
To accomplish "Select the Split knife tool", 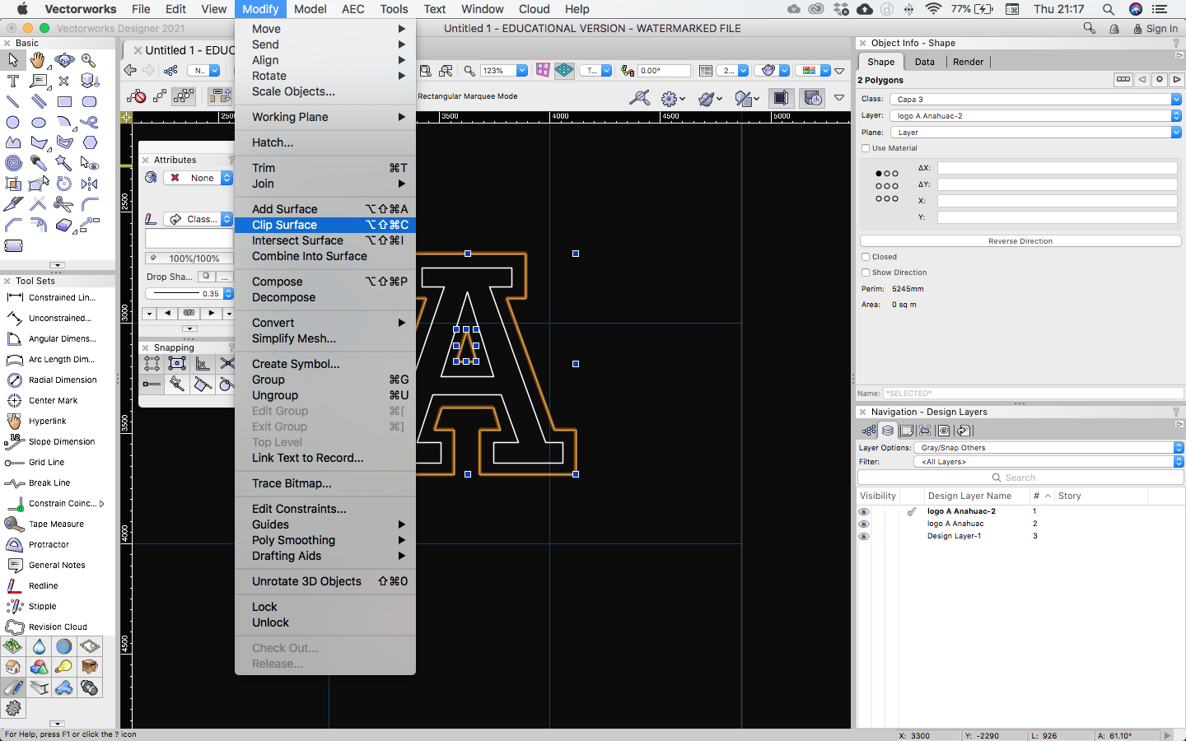I will [13, 204].
